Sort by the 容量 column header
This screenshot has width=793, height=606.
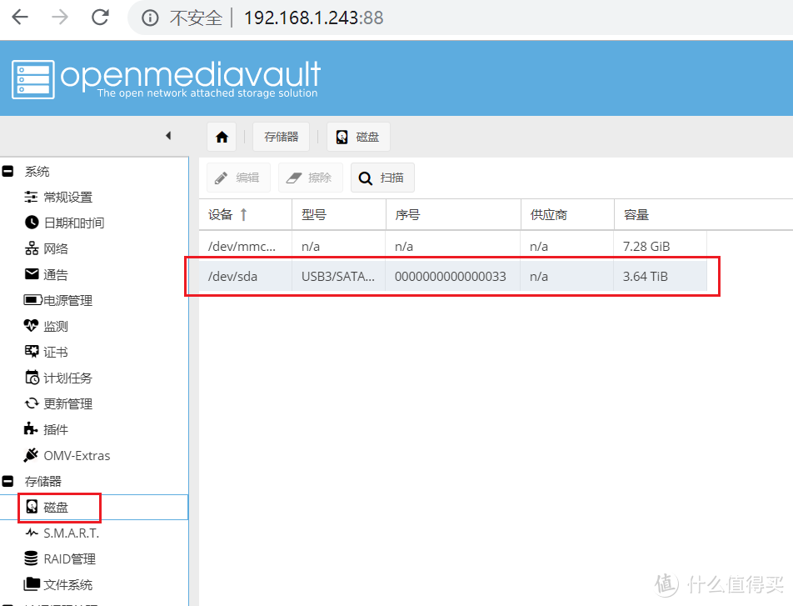(661, 215)
